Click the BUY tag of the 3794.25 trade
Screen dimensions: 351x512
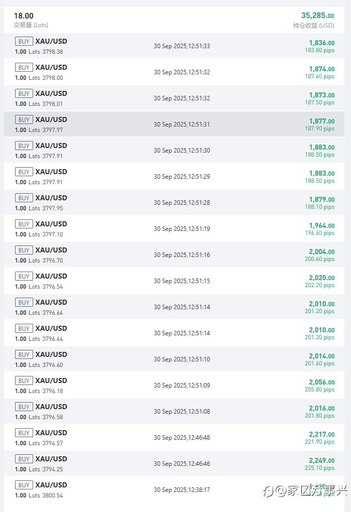point(24,459)
